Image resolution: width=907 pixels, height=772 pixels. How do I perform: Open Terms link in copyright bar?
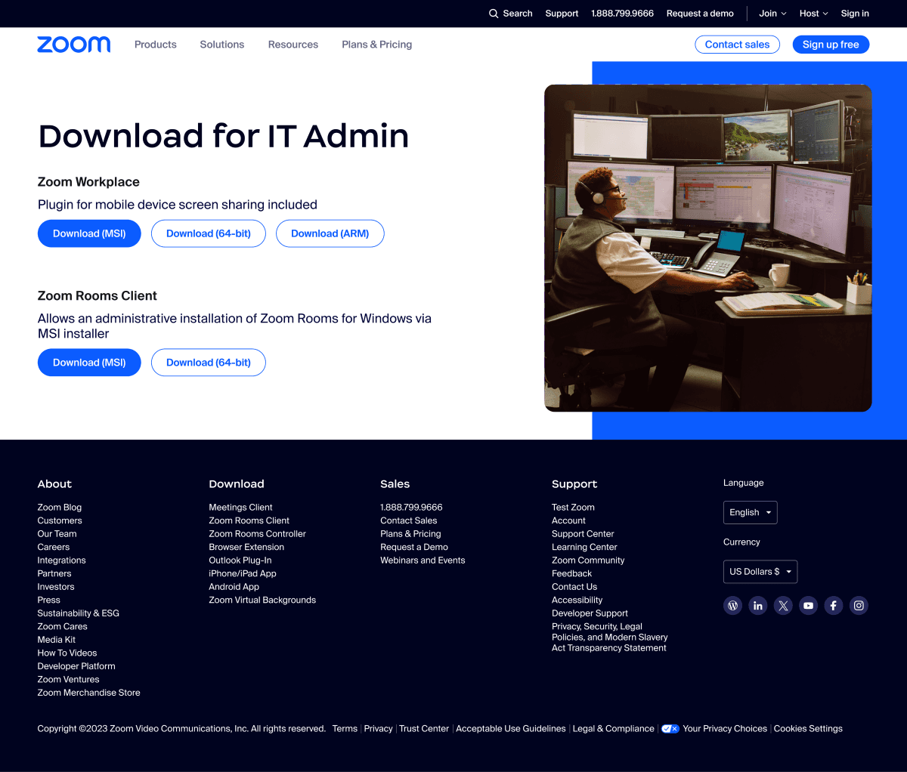point(345,729)
